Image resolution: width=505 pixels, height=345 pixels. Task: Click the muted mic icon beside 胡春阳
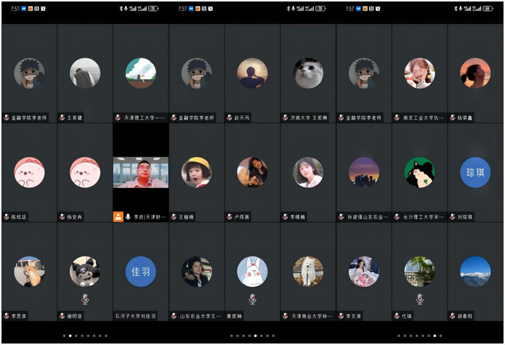point(452,316)
